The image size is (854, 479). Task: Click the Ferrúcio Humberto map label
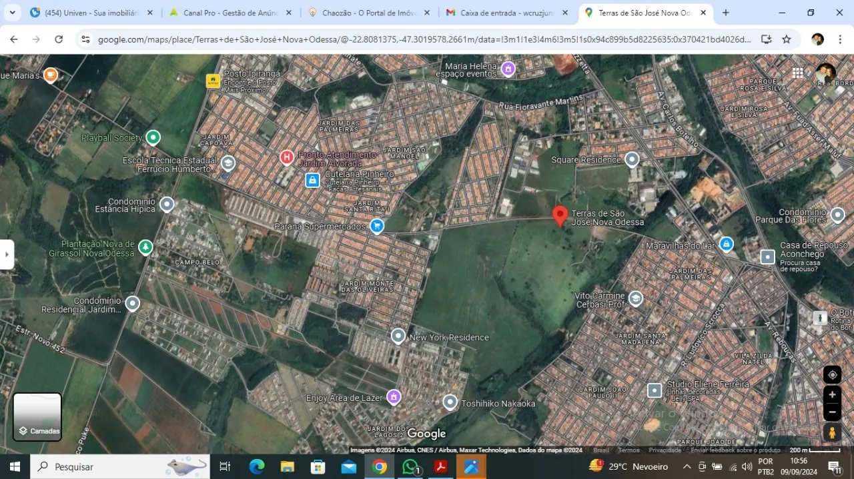pyautogui.click(x=174, y=169)
